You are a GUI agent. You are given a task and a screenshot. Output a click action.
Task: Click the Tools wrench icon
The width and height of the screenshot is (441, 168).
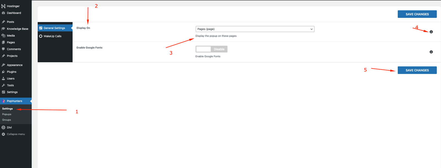tap(3, 85)
